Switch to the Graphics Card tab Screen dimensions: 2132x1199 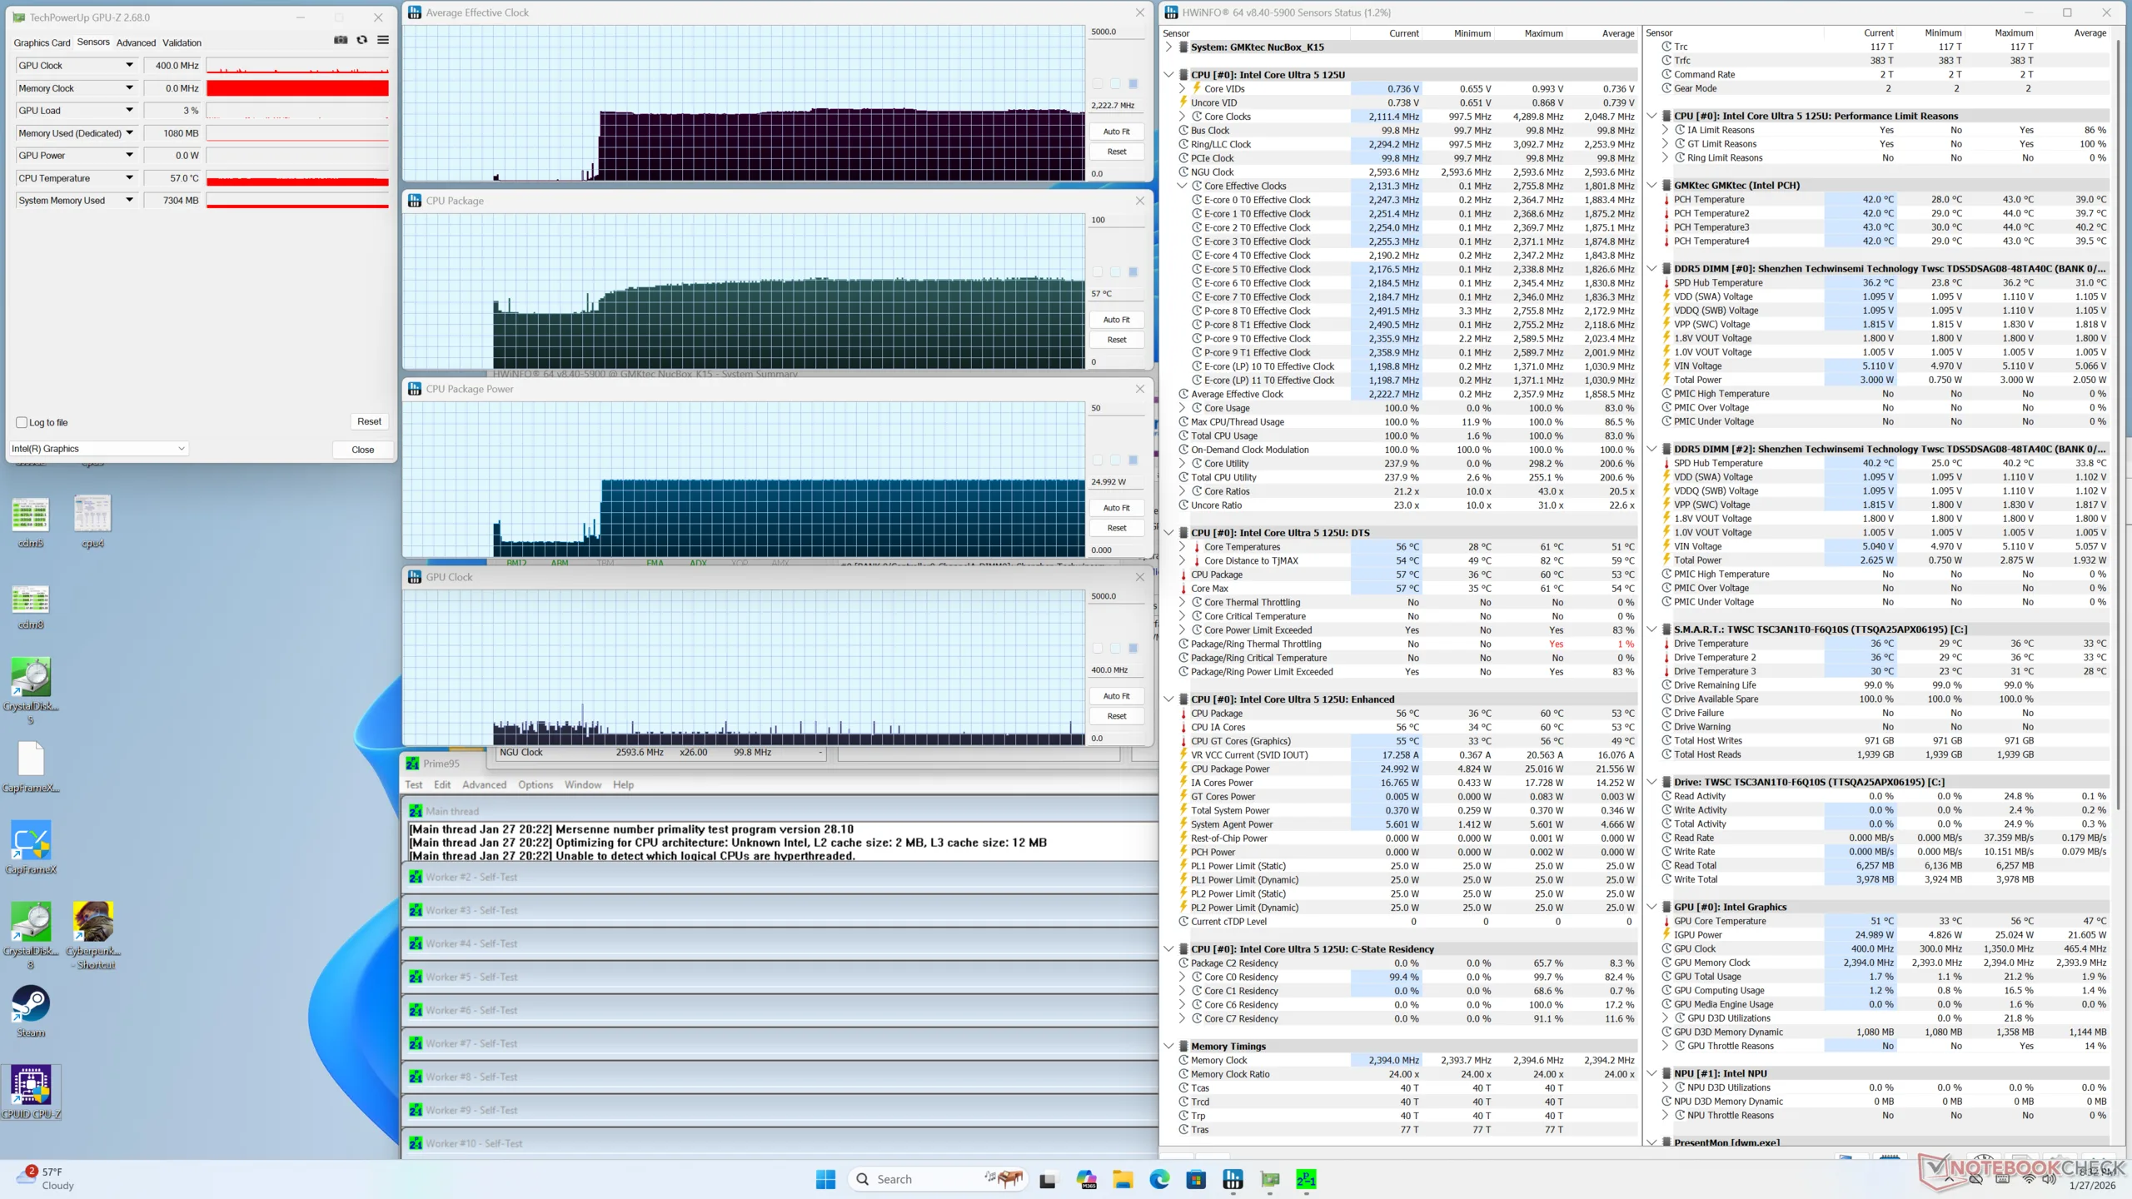coord(42,42)
